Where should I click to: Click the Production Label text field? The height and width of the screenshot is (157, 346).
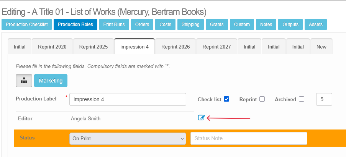click(x=128, y=99)
